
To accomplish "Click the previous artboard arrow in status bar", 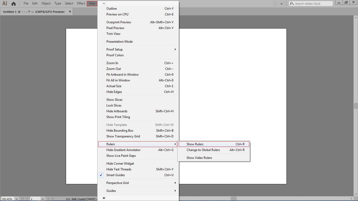I will point(27,199).
